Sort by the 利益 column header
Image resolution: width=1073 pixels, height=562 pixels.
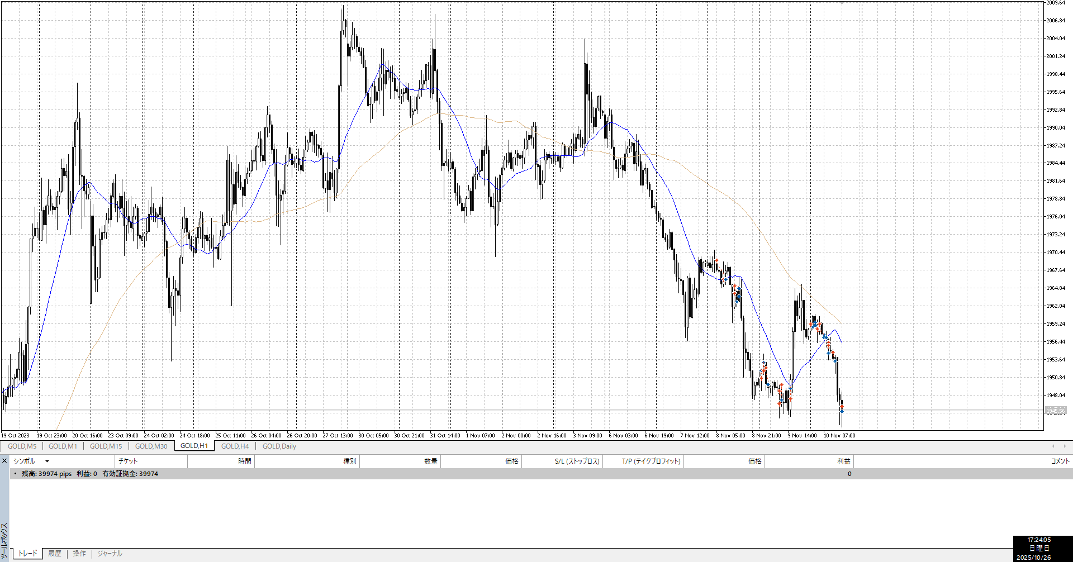point(843,461)
